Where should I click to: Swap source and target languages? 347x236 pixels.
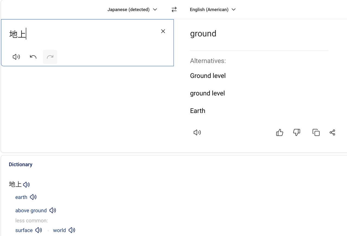pyautogui.click(x=174, y=9)
